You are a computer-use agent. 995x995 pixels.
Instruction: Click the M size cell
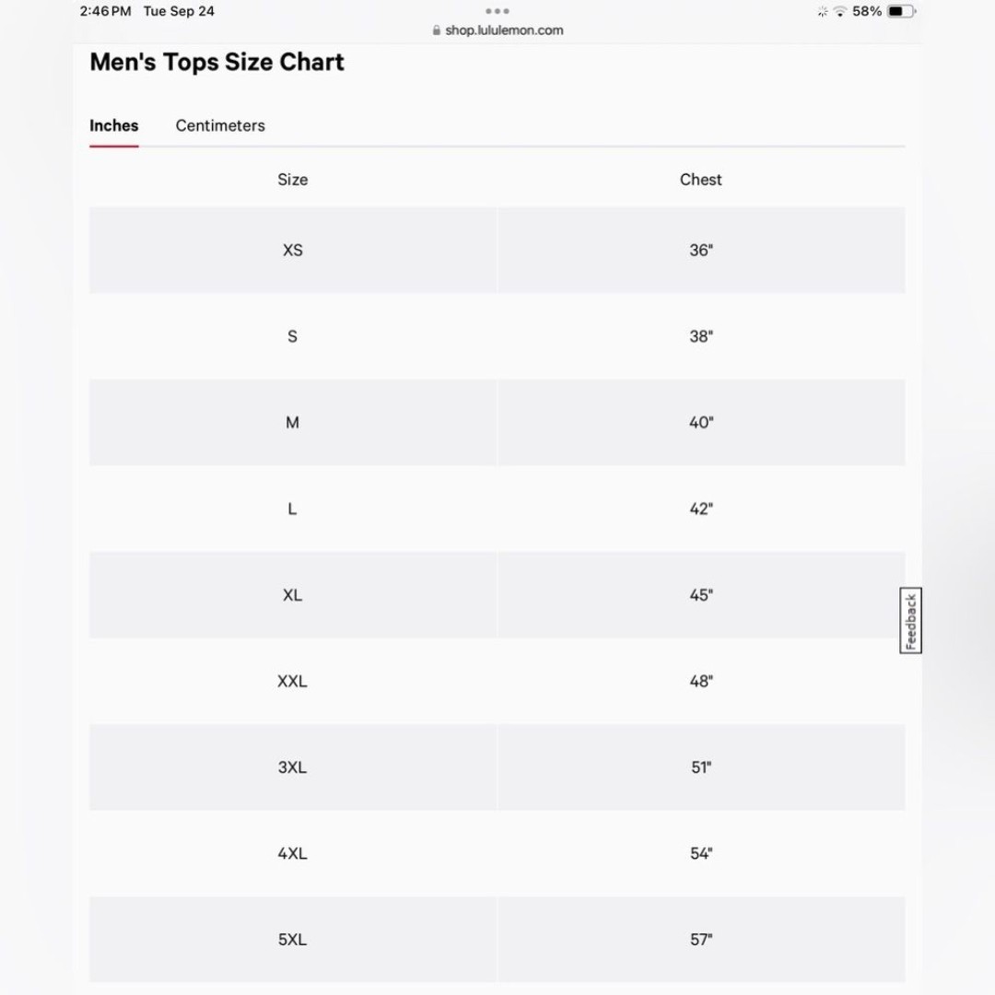[293, 423]
